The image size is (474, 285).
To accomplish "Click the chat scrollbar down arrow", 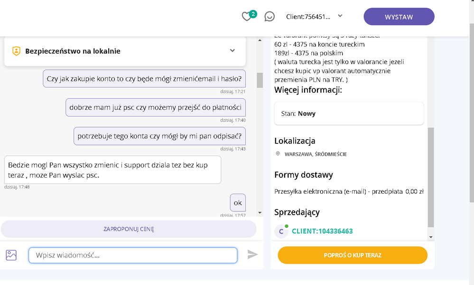I will coord(260,212).
